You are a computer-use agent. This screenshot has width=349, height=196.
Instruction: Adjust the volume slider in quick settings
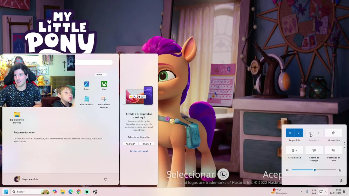314,170
